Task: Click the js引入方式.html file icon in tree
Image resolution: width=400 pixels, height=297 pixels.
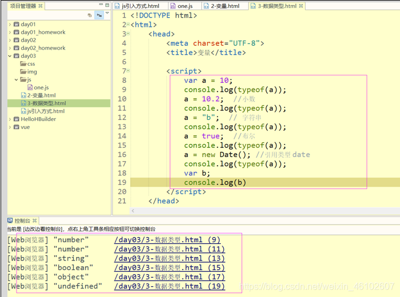Action: tap(23, 111)
